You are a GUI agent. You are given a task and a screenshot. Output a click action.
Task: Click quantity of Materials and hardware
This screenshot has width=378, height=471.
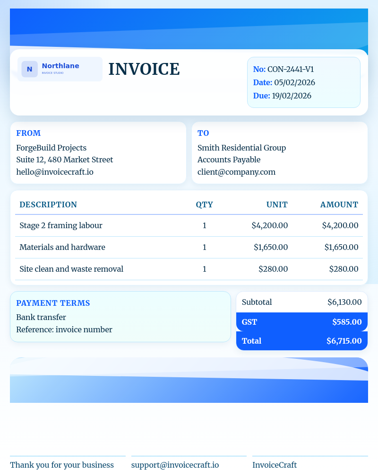[205, 247]
